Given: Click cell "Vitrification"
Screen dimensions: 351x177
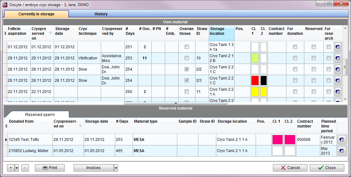Looking at the screenshot, I should (89, 58).
